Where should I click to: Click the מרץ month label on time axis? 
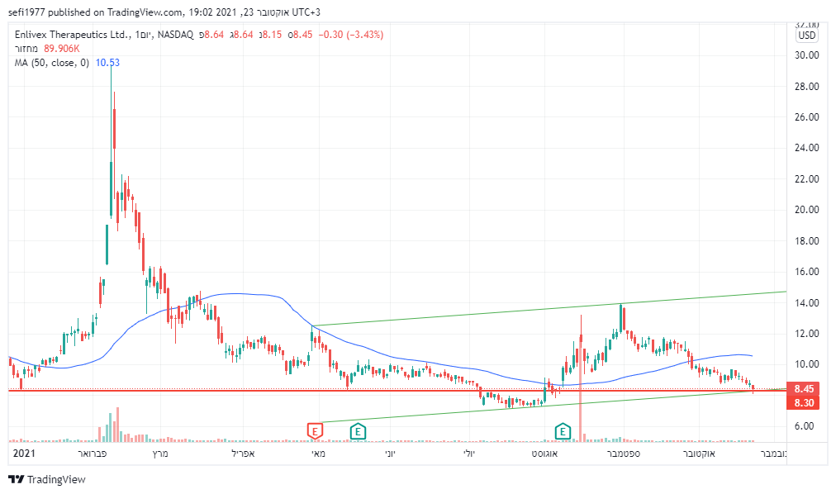[x=160, y=454]
